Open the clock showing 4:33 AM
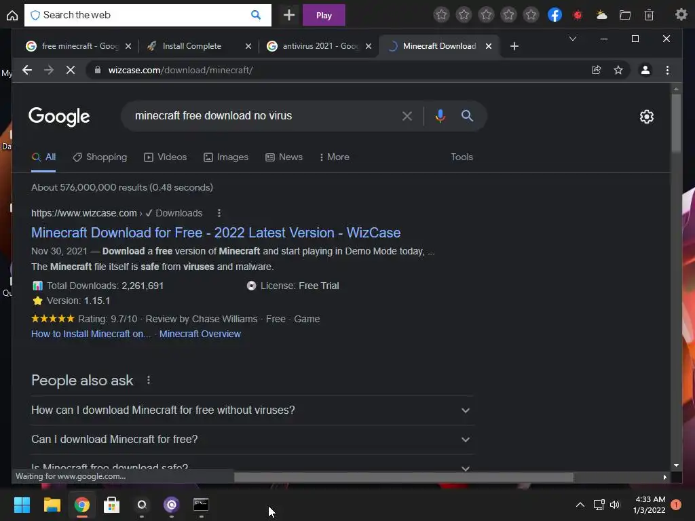 650,505
